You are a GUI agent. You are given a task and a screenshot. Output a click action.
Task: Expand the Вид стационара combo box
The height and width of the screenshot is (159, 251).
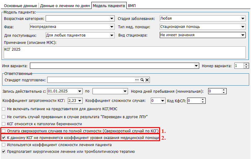[243, 35]
